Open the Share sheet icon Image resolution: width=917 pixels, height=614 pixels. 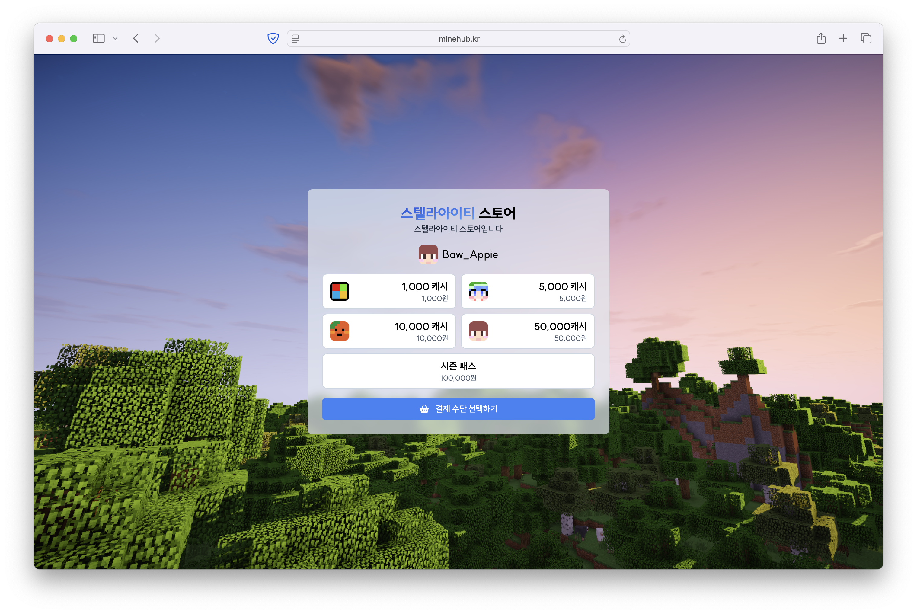point(821,38)
